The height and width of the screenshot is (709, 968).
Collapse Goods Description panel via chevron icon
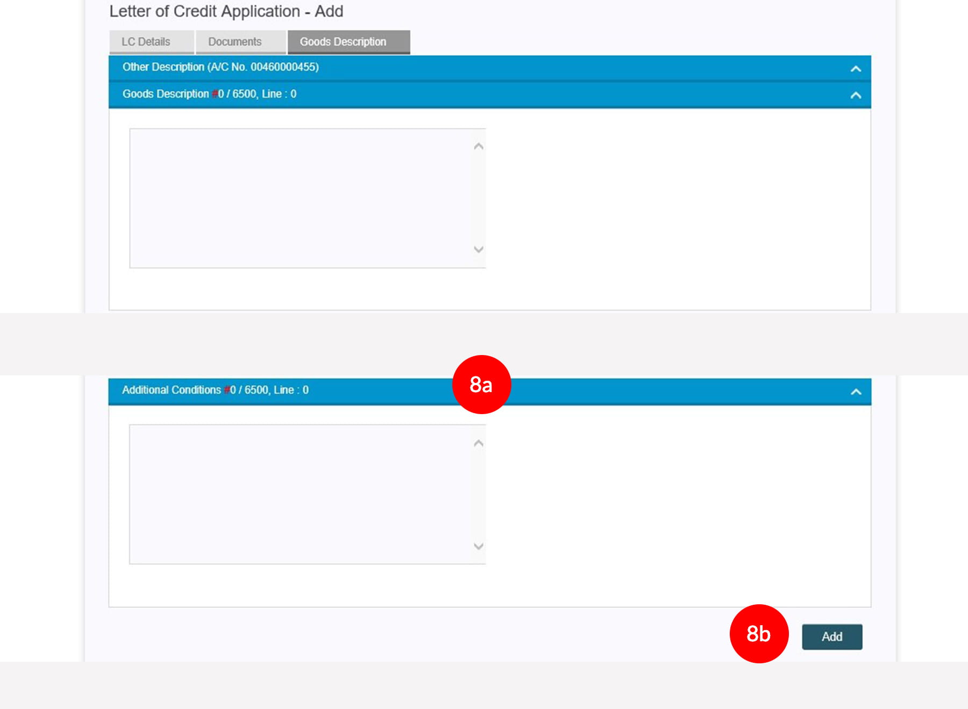click(x=856, y=96)
